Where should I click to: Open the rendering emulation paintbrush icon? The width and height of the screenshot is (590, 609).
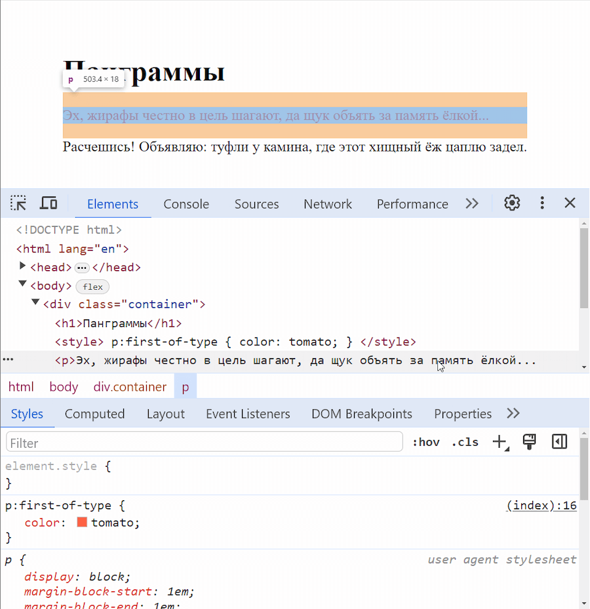(x=530, y=442)
